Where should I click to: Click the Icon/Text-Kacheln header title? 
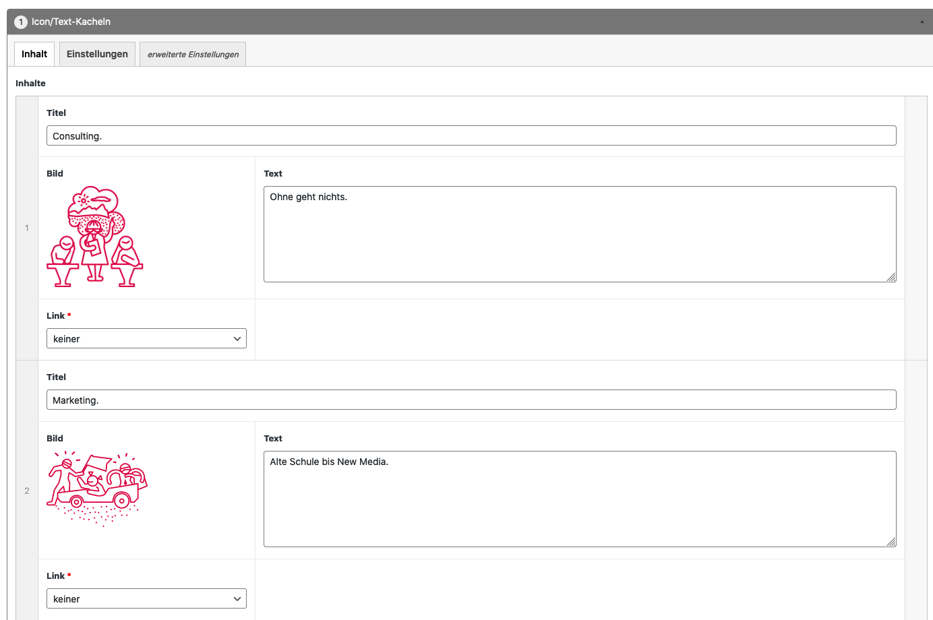click(71, 22)
